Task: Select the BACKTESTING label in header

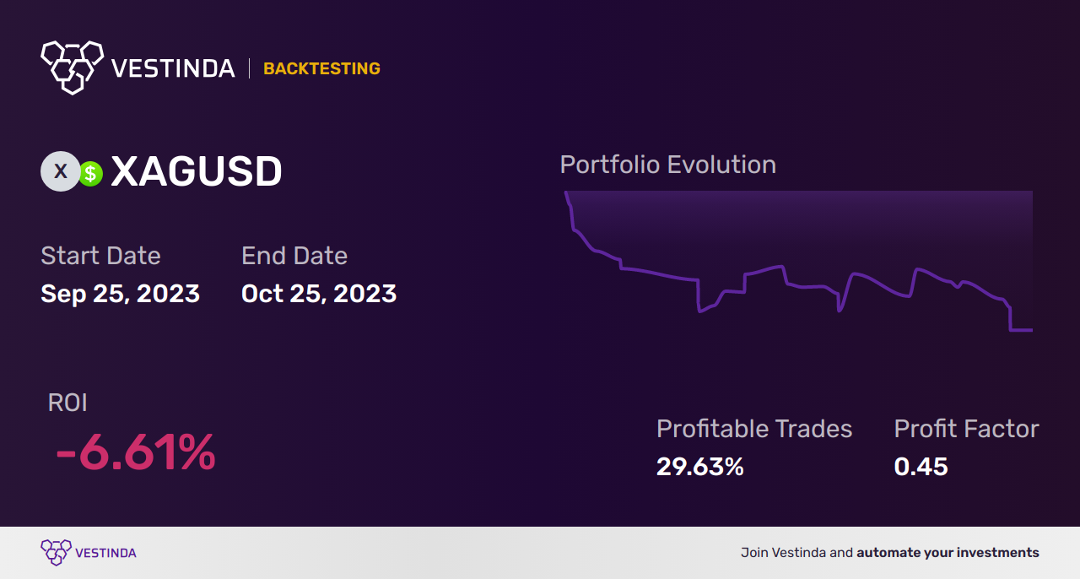Action: coord(321,68)
